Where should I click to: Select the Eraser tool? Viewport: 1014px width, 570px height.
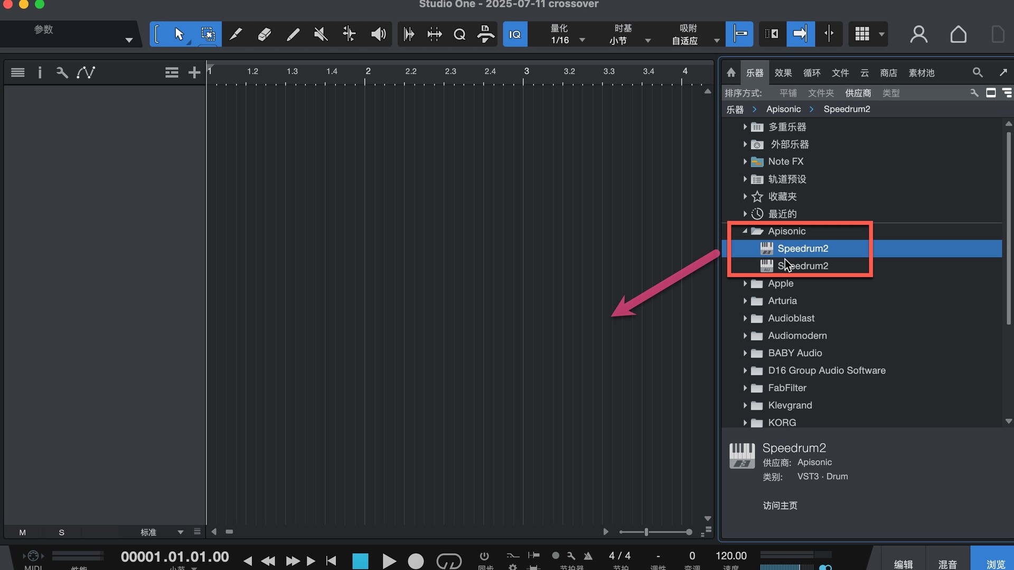tap(264, 35)
